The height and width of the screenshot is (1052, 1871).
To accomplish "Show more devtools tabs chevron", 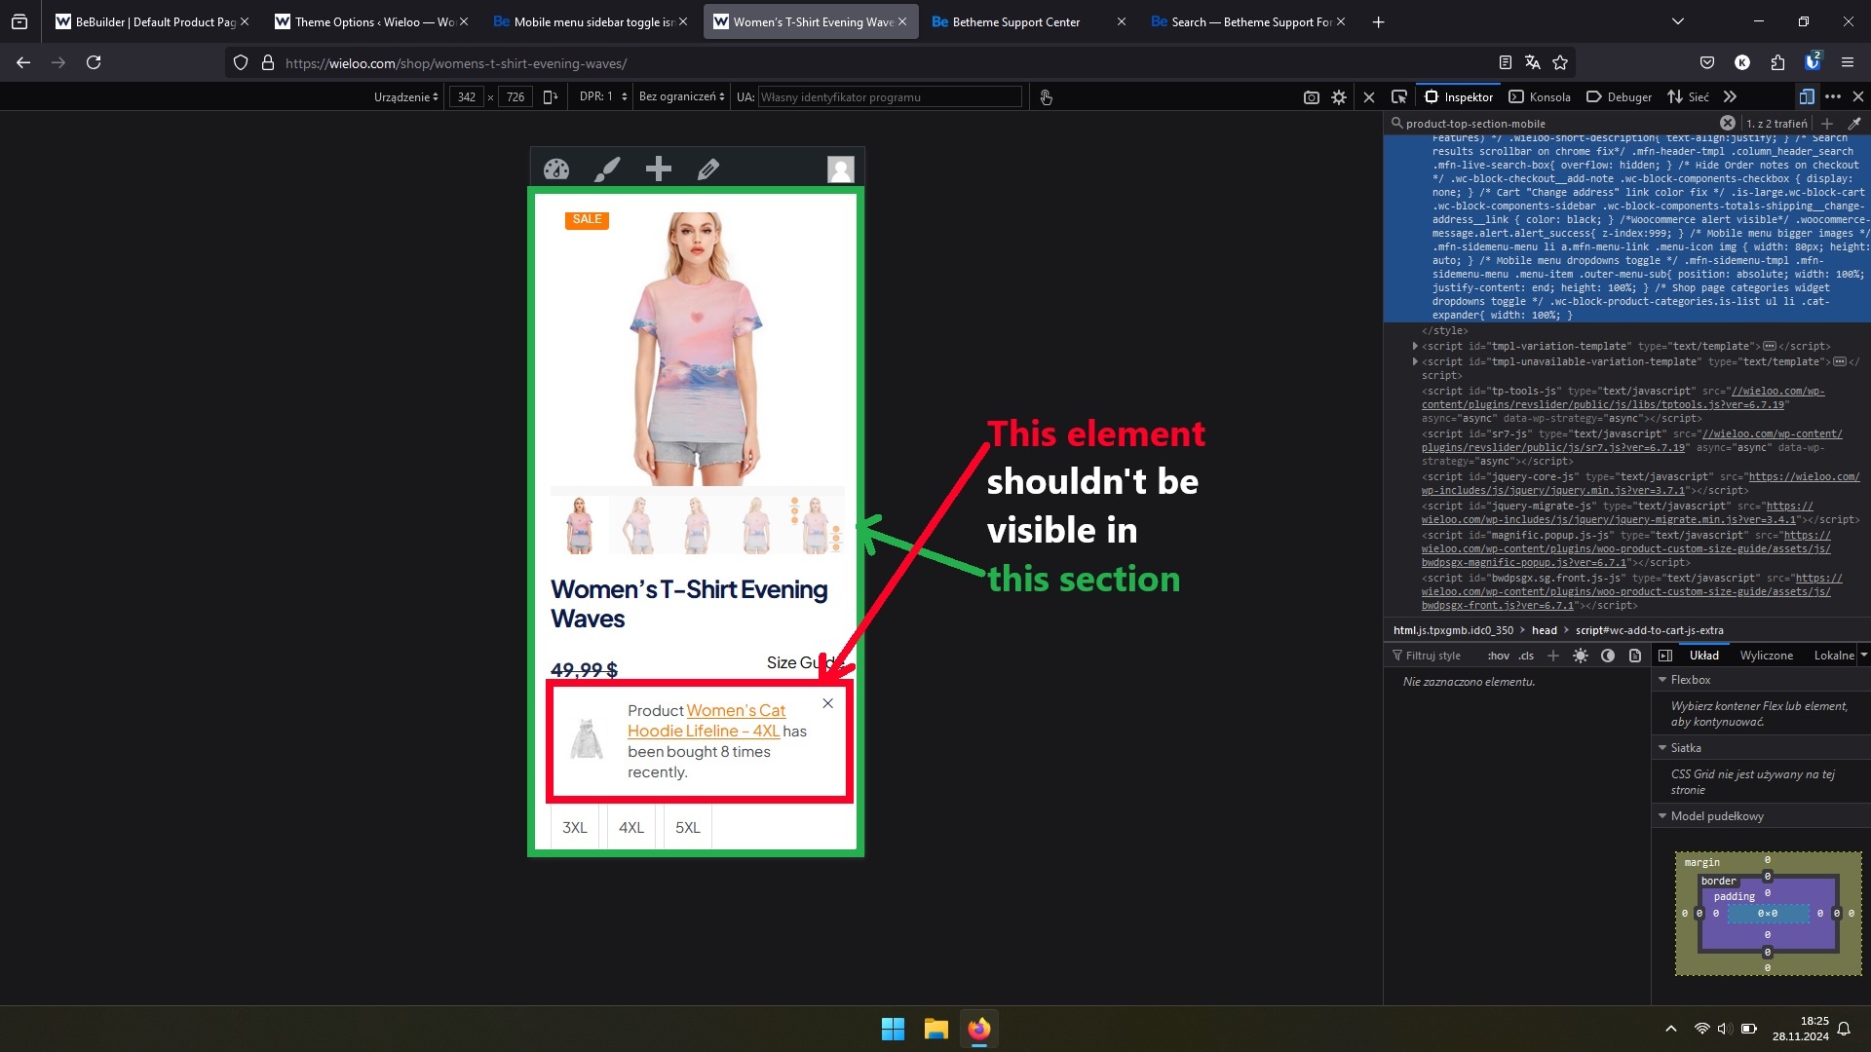I will [1730, 96].
